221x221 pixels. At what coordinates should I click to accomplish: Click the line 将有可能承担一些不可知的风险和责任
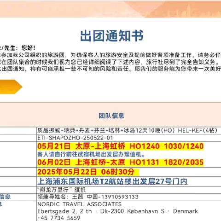110,69
